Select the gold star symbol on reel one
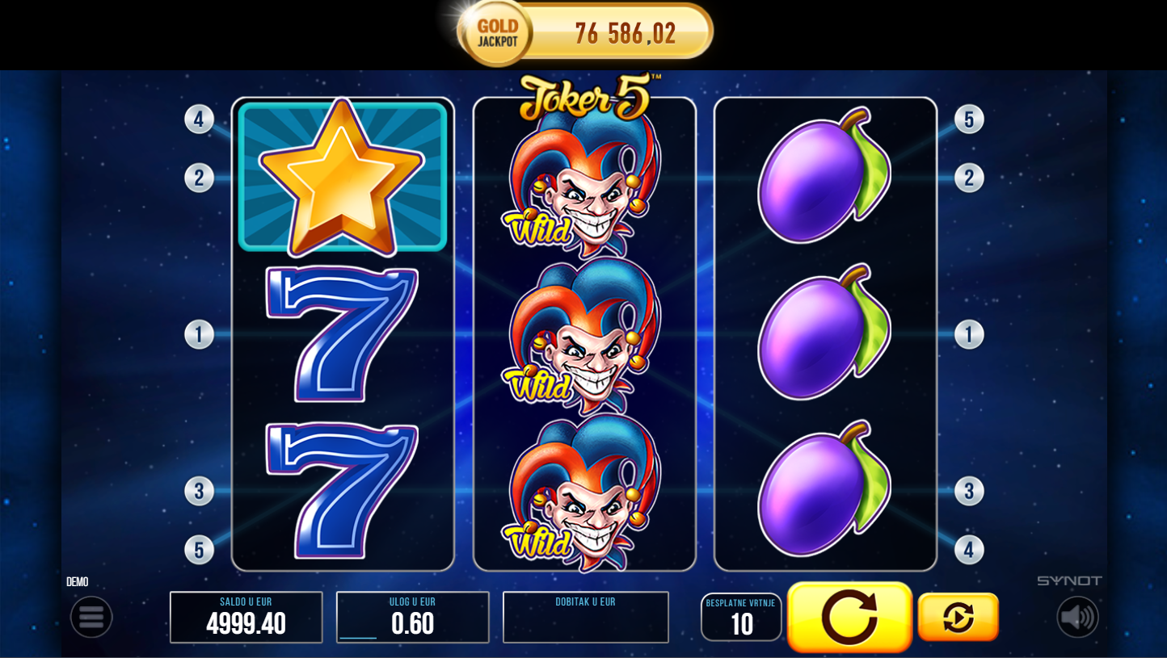Image resolution: width=1167 pixels, height=658 pixels. (x=343, y=177)
